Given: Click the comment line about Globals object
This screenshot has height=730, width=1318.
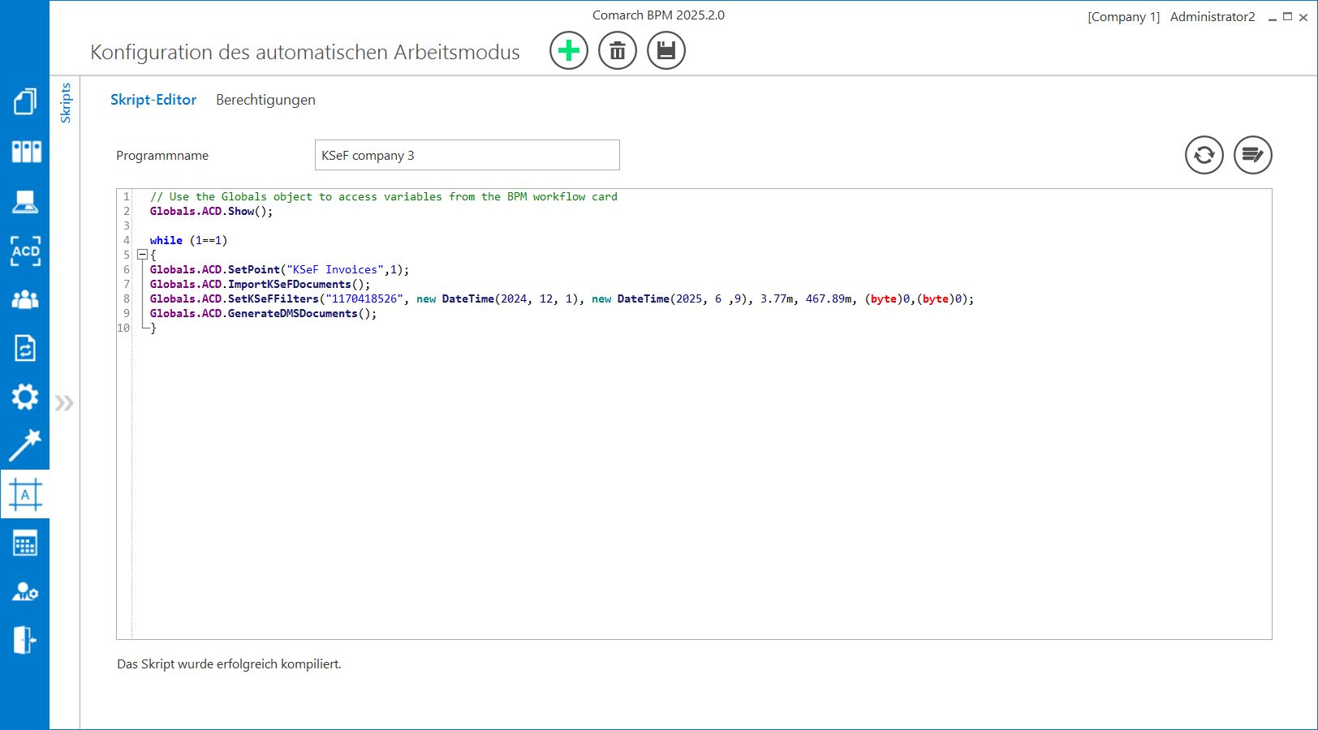Looking at the screenshot, I should point(384,197).
